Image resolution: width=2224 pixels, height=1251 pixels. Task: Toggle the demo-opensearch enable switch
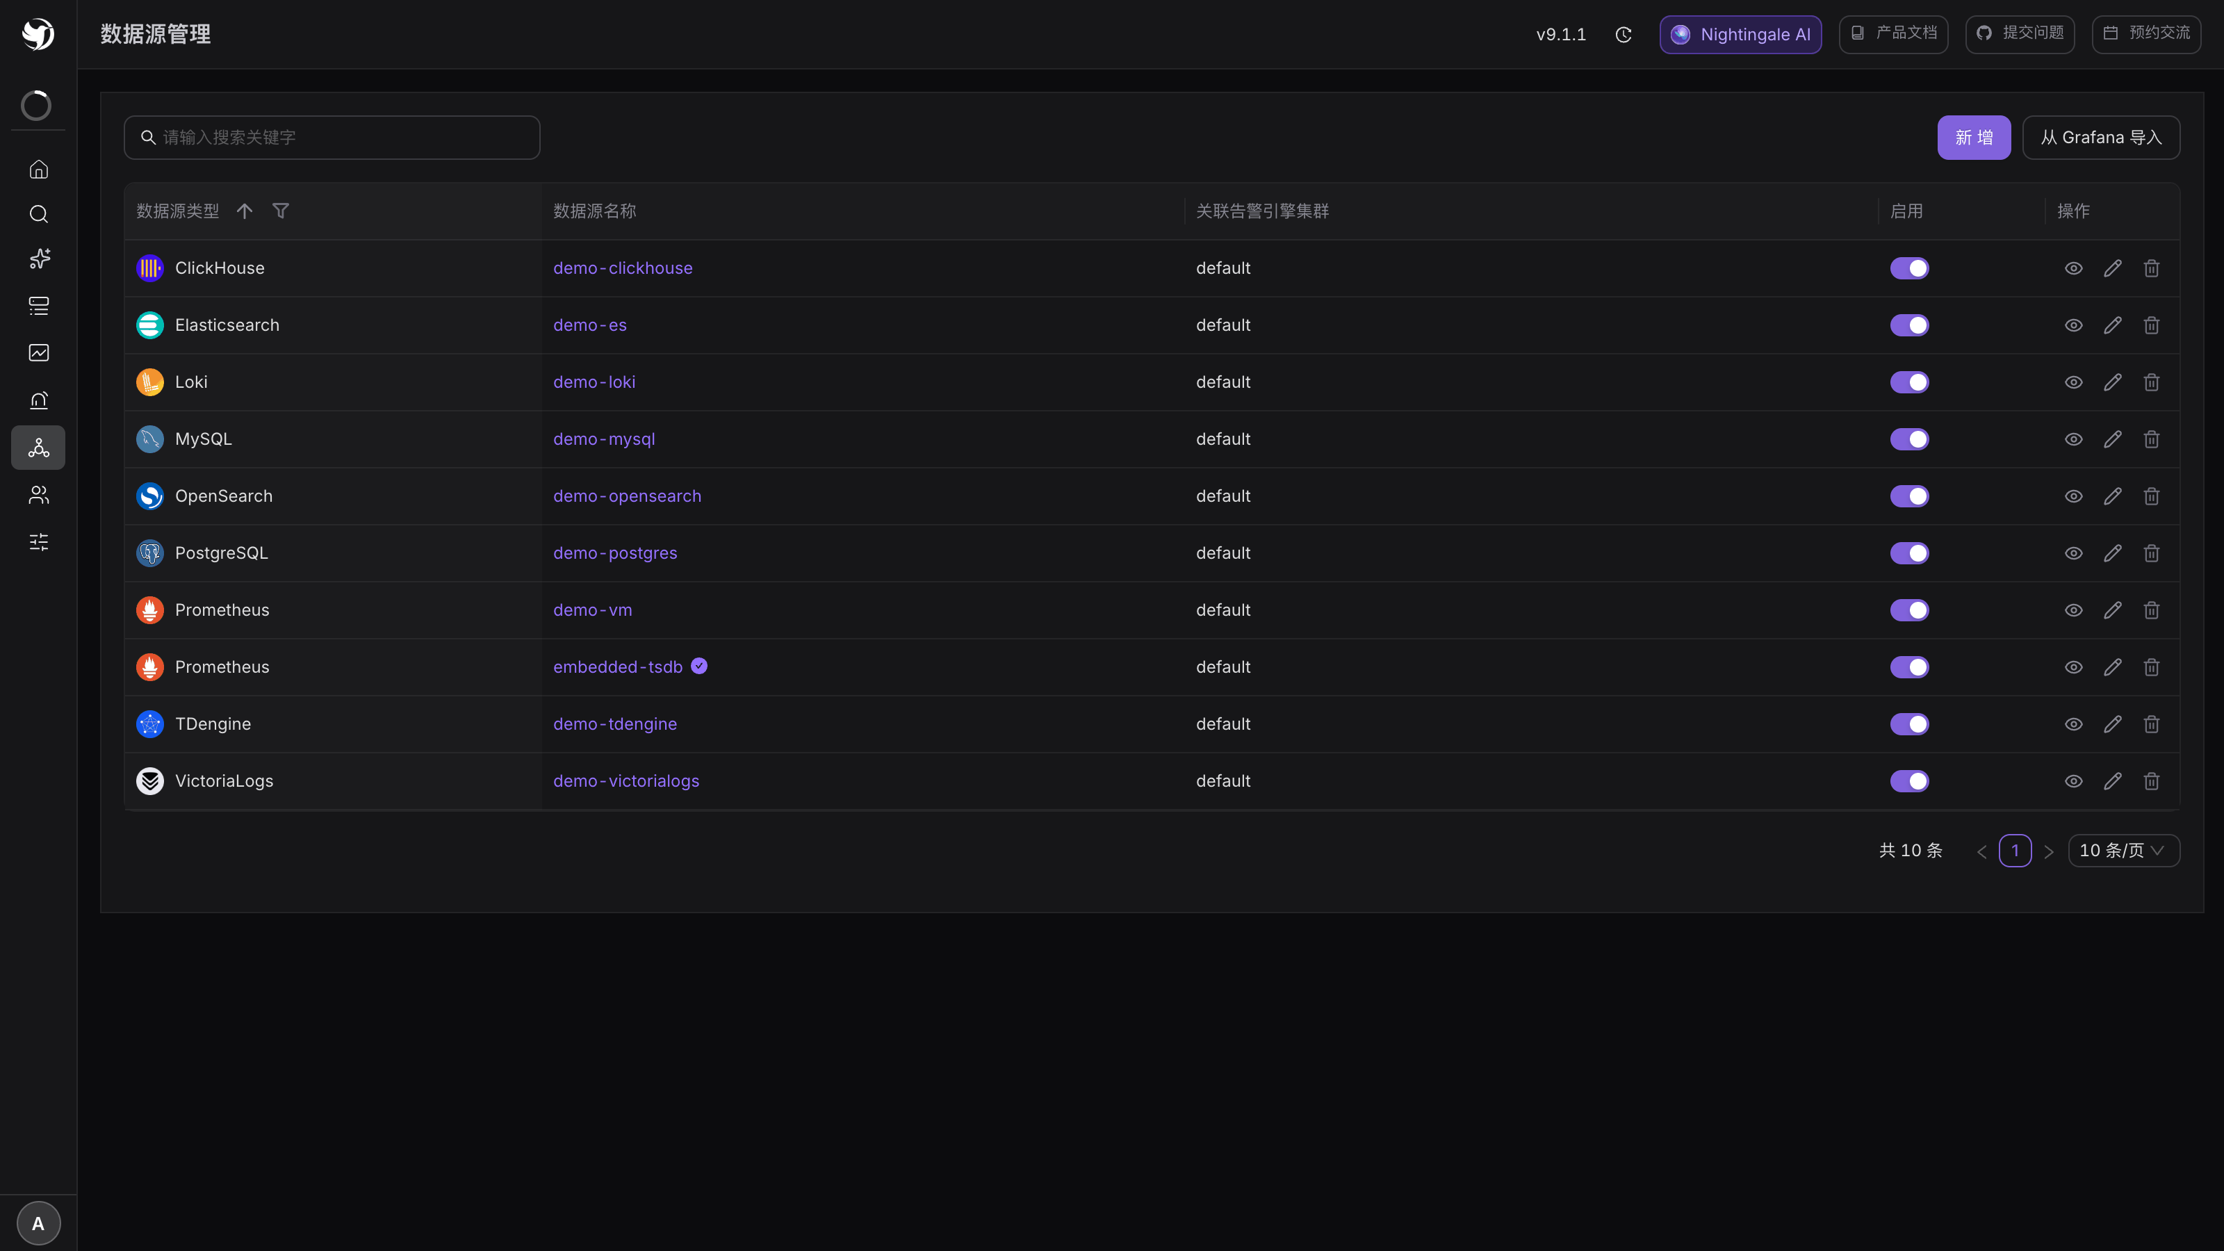1909,496
